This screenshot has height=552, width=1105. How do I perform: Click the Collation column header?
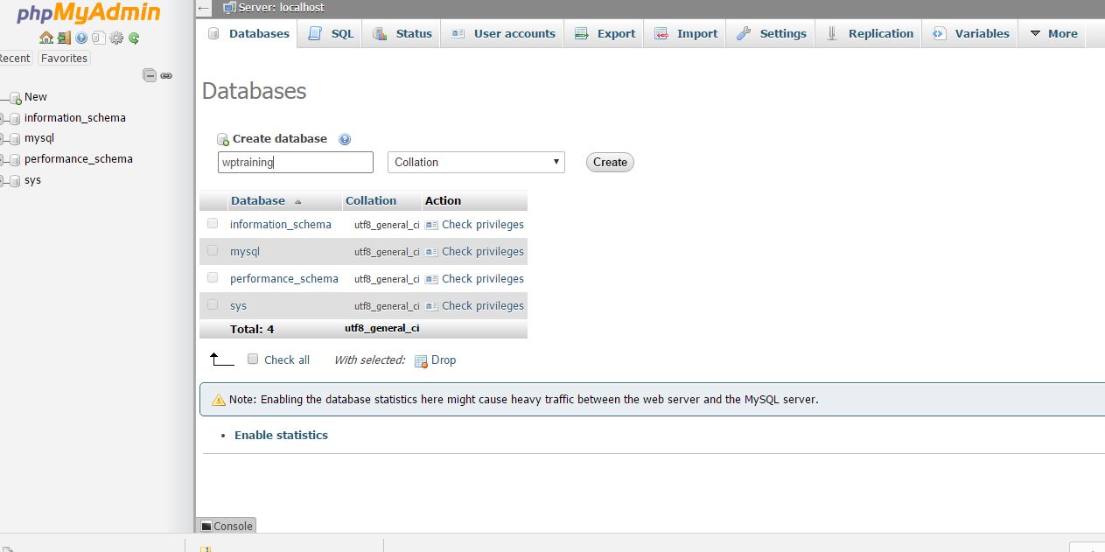point(371,200)
